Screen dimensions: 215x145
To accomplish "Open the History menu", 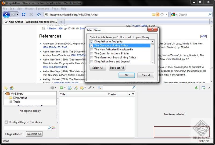I will [x=29, y=9].
